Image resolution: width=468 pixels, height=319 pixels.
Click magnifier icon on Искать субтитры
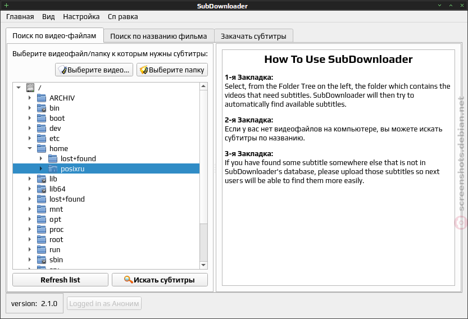[x=128, y=280]
